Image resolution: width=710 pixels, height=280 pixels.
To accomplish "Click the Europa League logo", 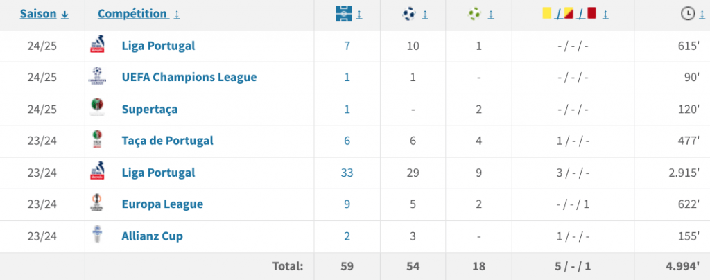I will [97, 204].
